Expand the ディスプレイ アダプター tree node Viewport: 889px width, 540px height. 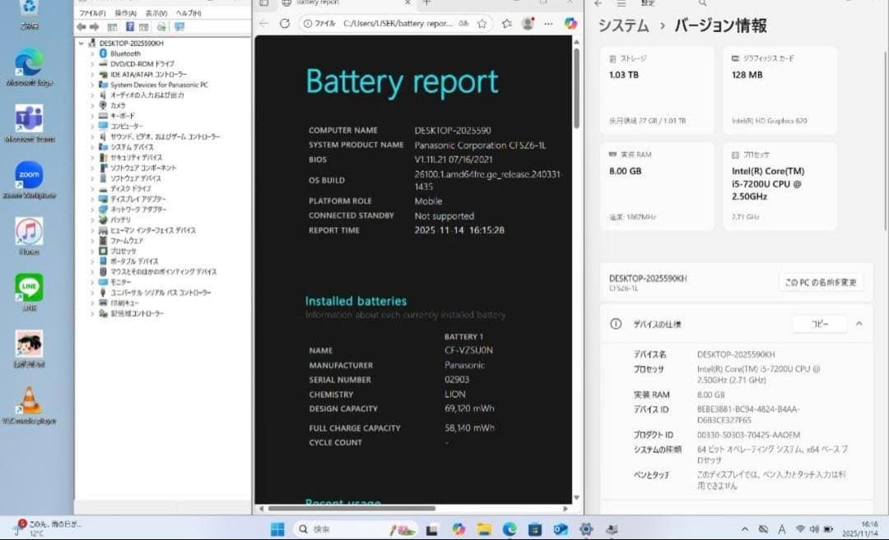tap(91, 199)
